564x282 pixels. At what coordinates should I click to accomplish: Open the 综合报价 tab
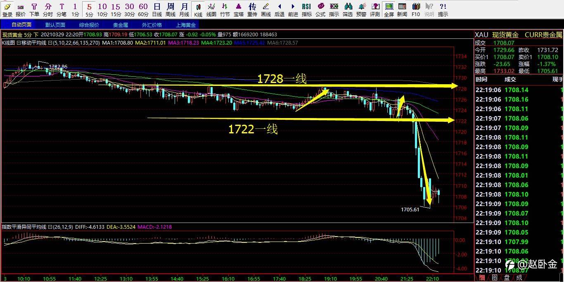click(89, 25)
